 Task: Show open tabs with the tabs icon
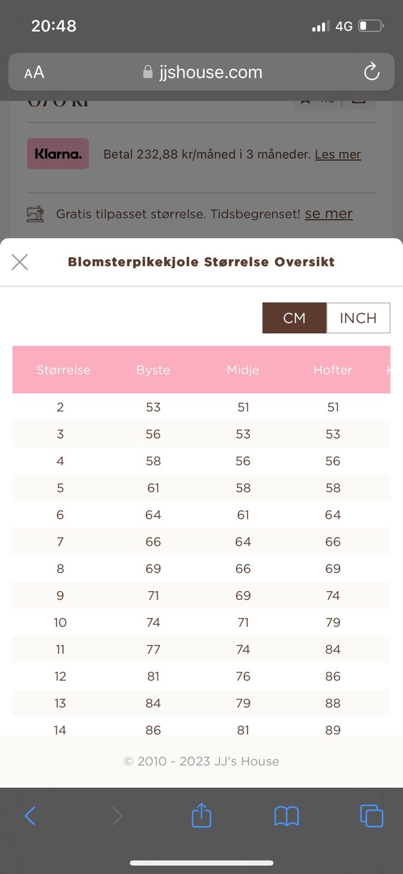371,816
